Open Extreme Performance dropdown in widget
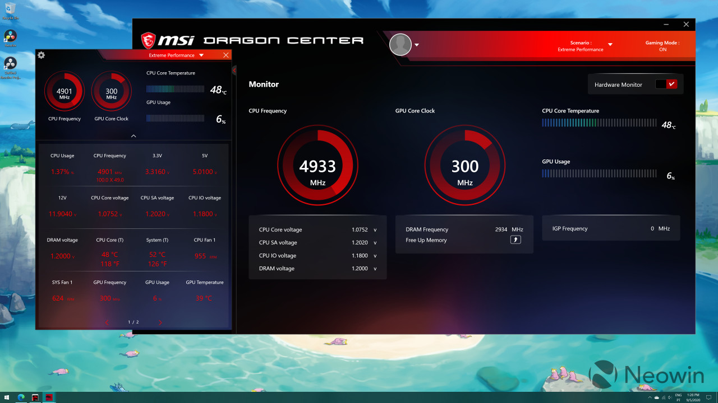Image resolution: width=718 pixels, height=403 pixels. pos(201,55)
